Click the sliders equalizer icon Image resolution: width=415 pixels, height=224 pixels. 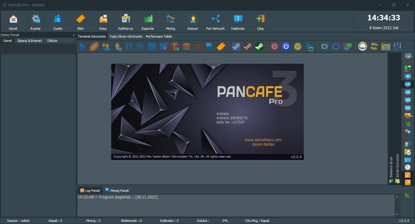(x=397, y=46)
